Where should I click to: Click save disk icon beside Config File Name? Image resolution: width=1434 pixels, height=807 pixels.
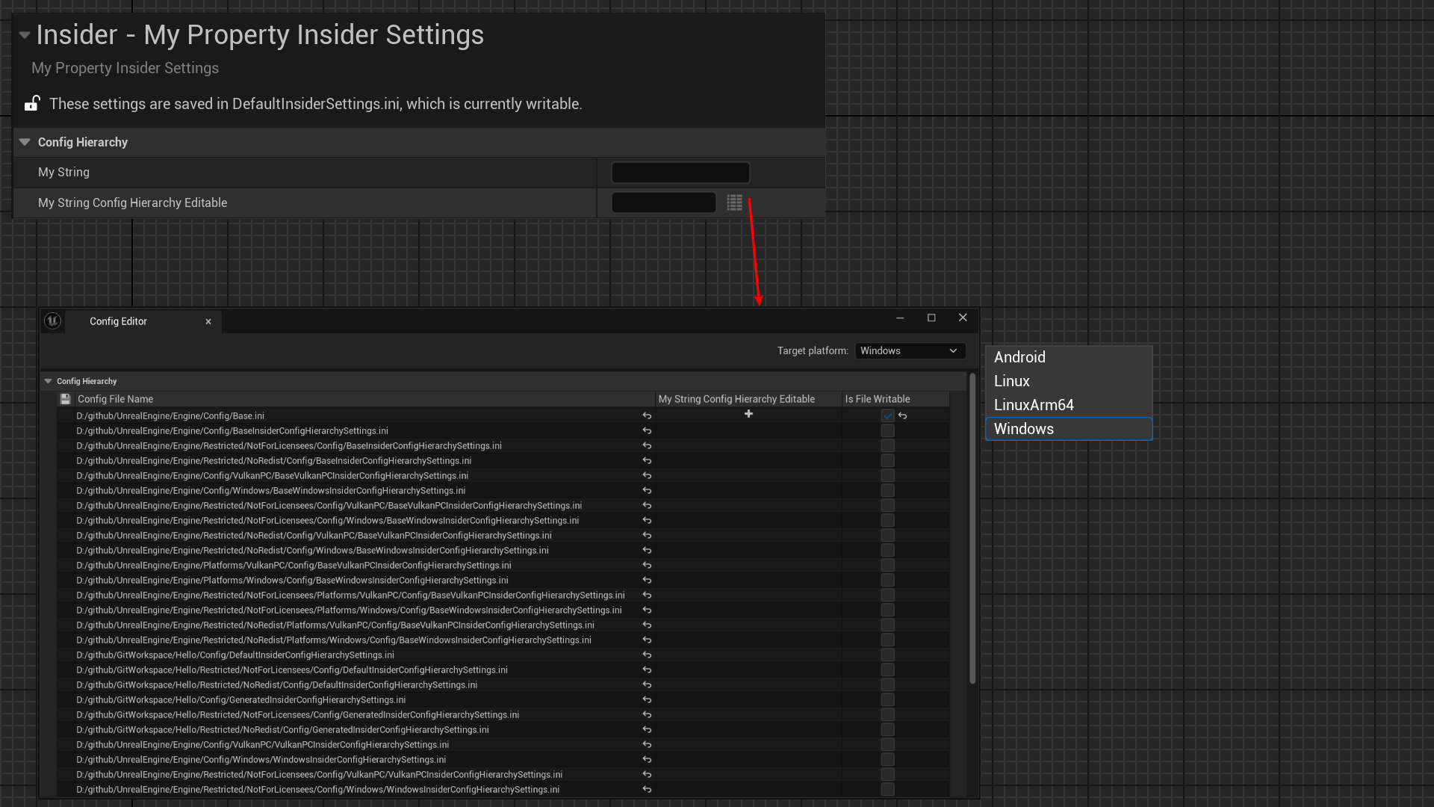coord(66,399)
